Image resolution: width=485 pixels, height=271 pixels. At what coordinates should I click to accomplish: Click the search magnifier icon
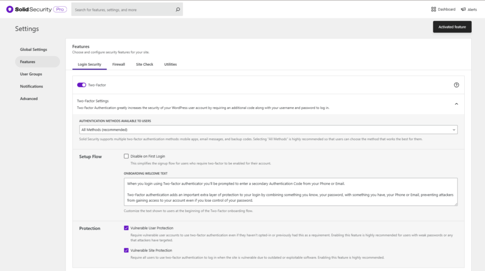click(x=178, y=9)
